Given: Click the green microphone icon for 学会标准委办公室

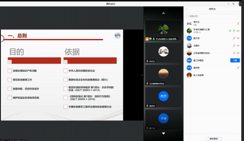Looking at the screenshot, I should pos(234,31).
